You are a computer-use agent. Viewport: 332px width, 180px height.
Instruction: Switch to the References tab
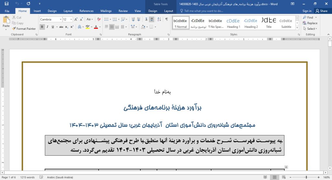click(x=86, y=11)
